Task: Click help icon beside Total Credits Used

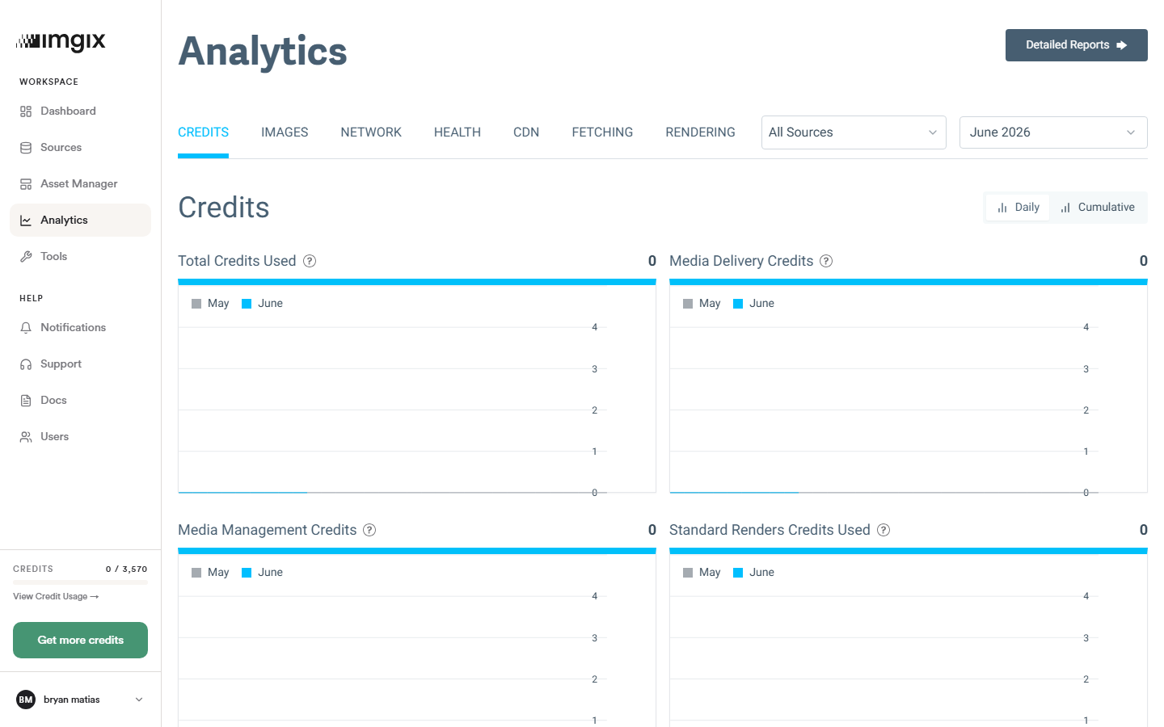Action: (310, 261)
